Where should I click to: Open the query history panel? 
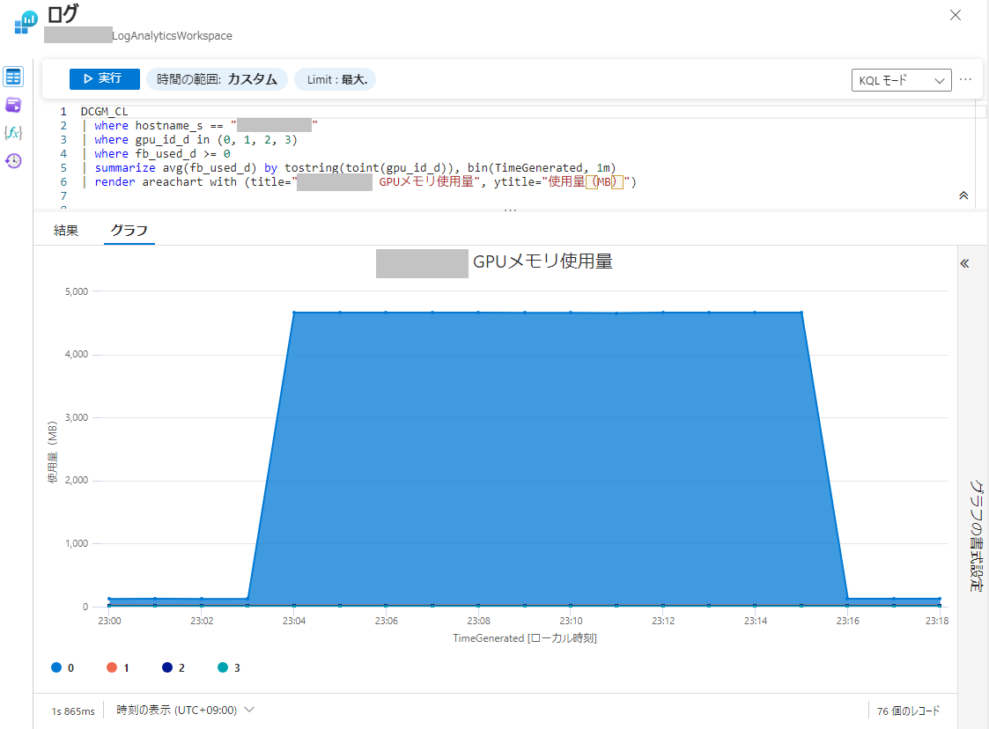pos(12,159)
